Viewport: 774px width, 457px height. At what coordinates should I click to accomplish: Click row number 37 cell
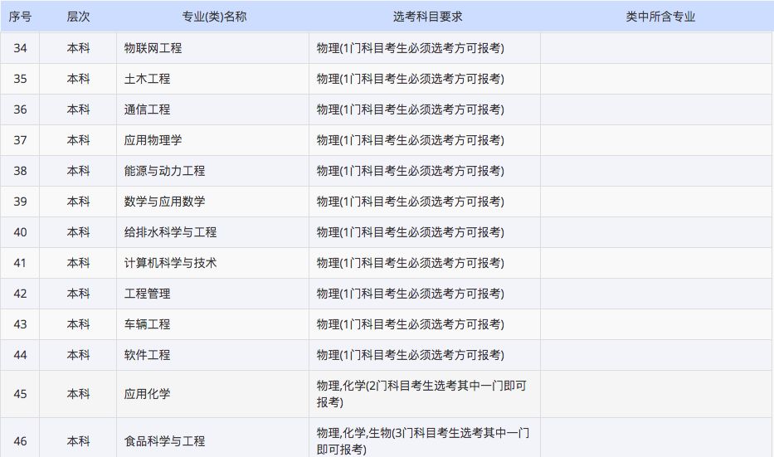tap(20, 140)
